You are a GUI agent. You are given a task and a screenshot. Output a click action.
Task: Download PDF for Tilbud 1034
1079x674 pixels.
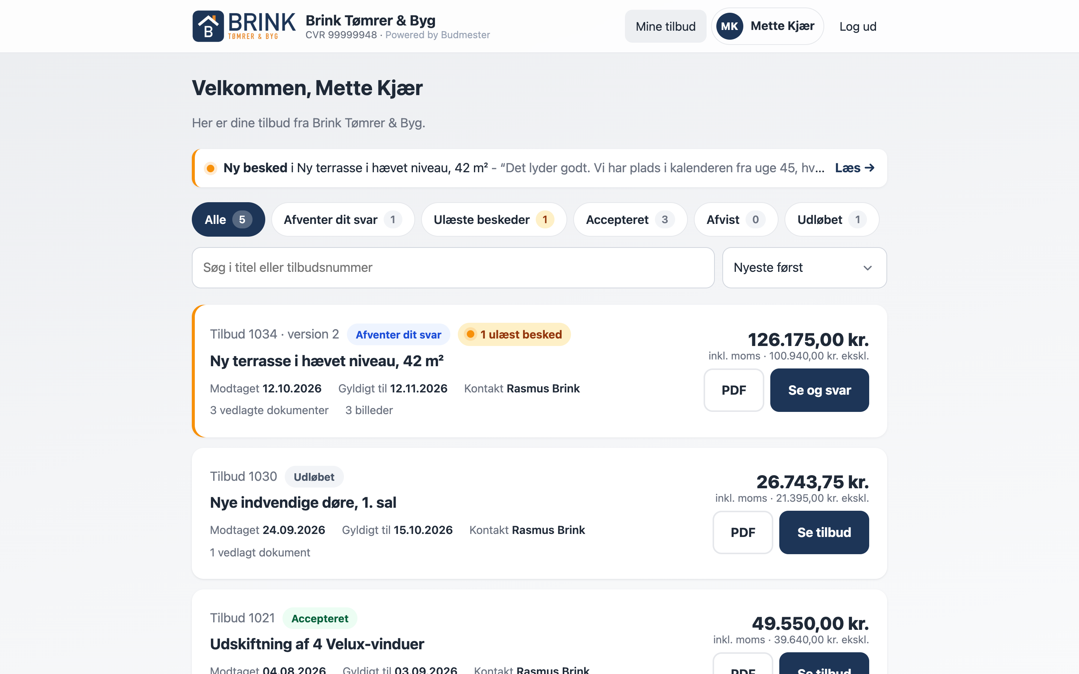pyautogui.click(x=734, y=390)
